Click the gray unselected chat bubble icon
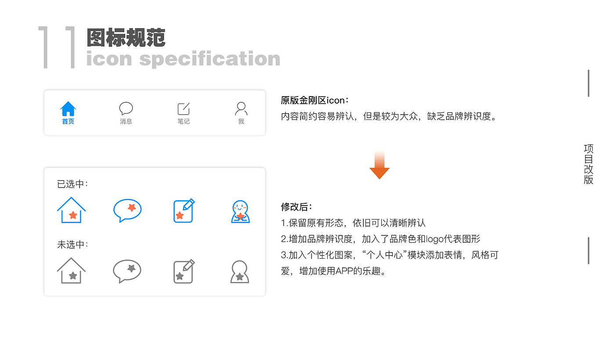The width and height of the screenshot is (615, 346). pyautogui.click(x=127, y=271)
